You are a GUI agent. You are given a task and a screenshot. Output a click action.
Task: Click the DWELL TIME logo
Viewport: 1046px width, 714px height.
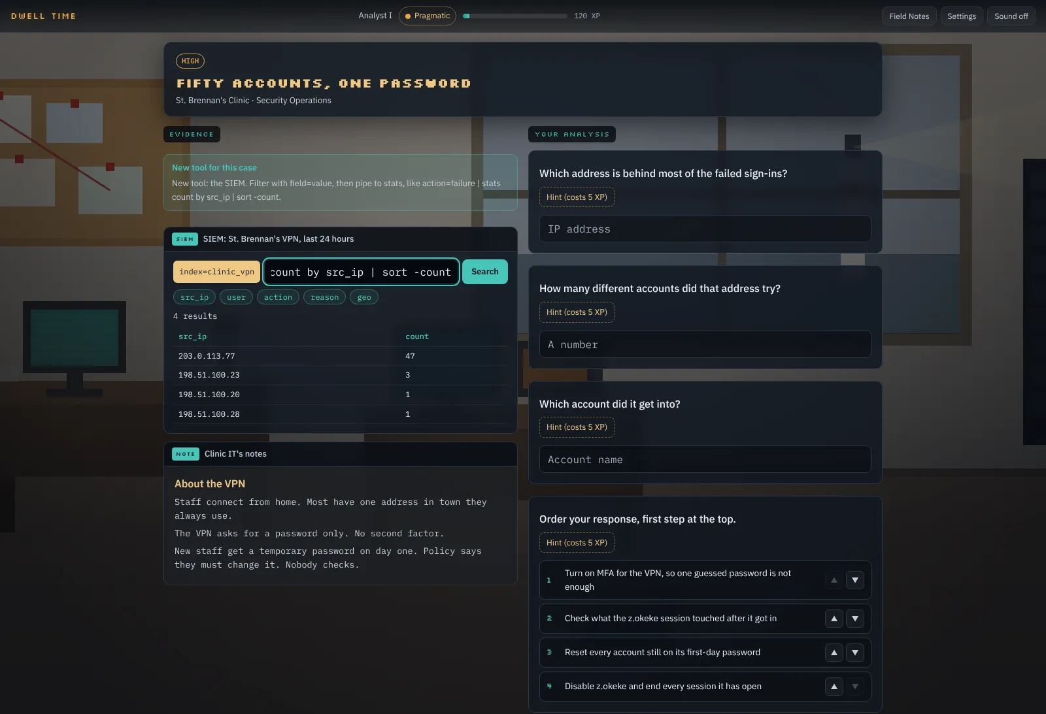[43, 16]
